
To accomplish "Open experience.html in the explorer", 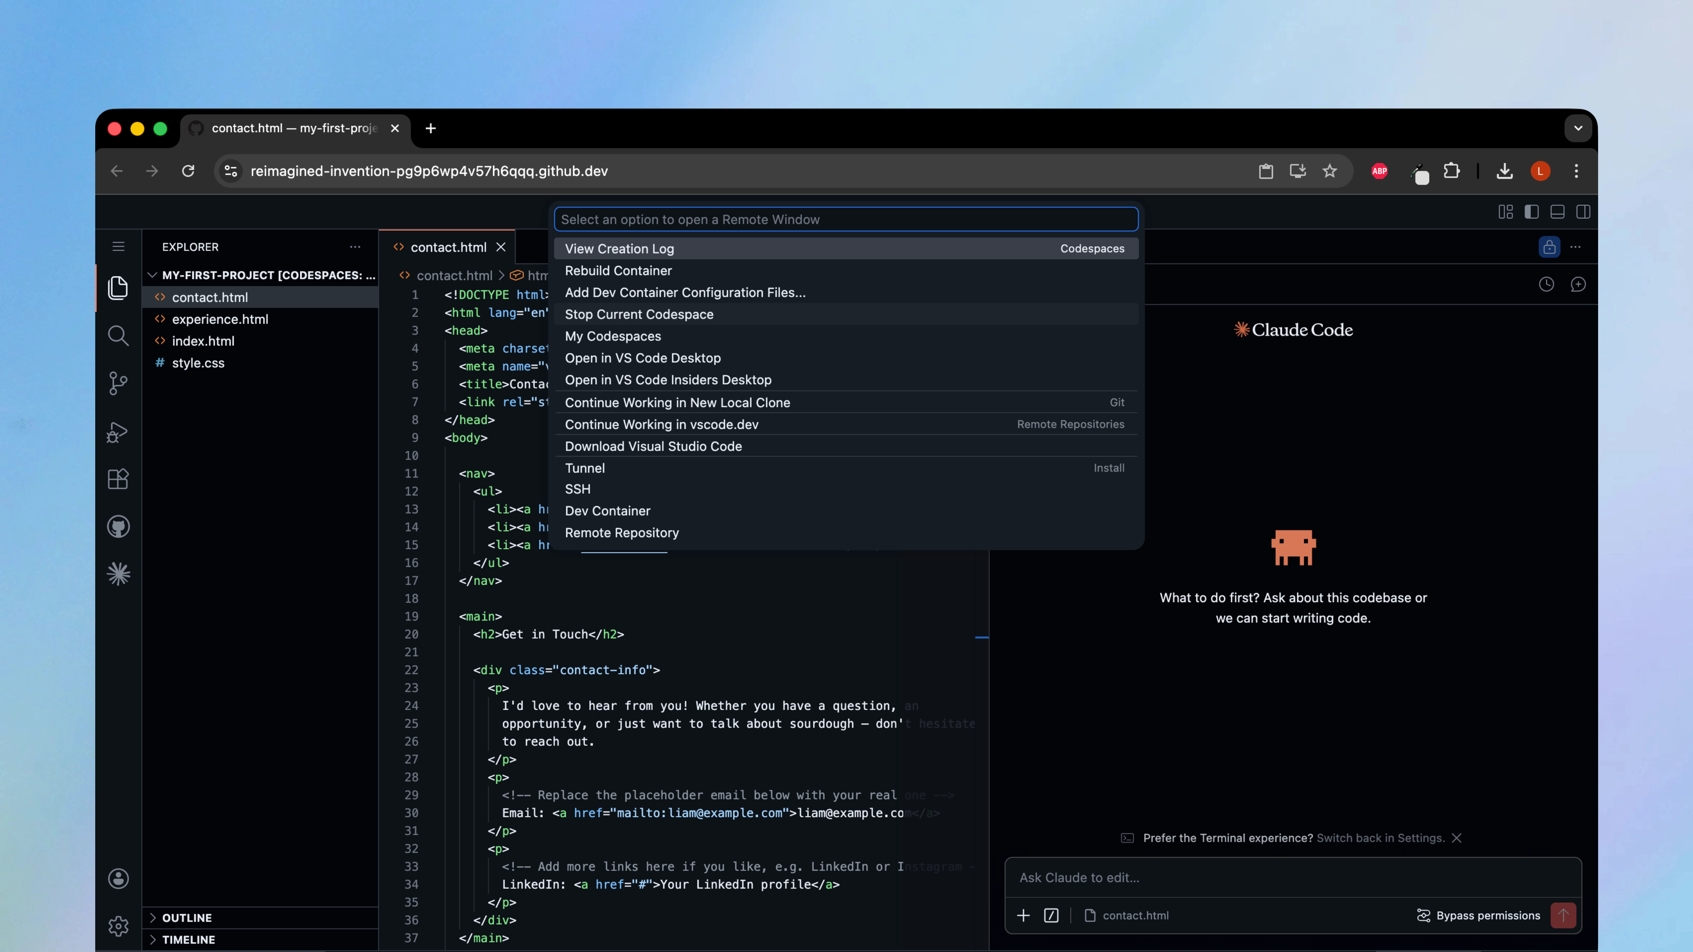I will (220, 319).
